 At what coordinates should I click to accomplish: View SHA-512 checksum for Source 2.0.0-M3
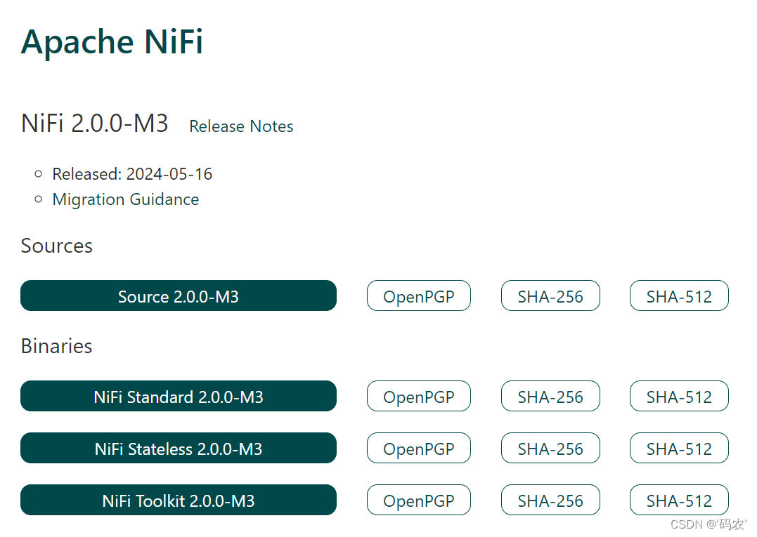679,296
